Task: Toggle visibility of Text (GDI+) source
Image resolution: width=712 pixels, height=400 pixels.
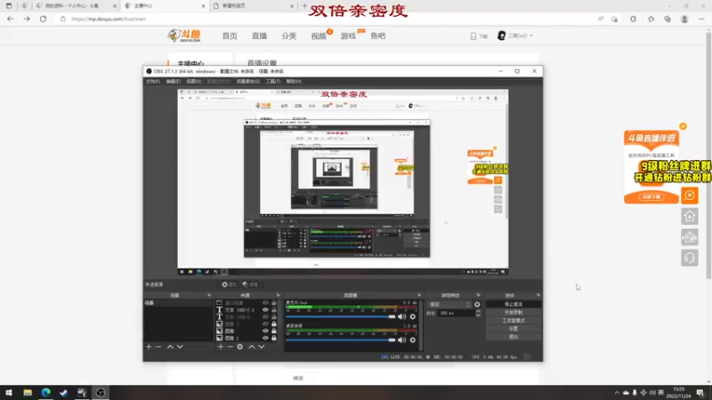Action: pos(265,316)
